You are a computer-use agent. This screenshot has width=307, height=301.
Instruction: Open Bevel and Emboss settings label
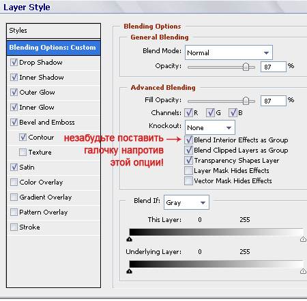tap(47, 123)
